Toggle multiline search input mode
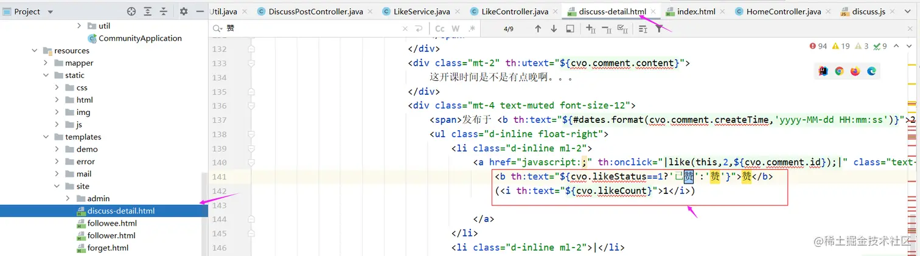The image size is (920, 256). [x=643, y=29]
